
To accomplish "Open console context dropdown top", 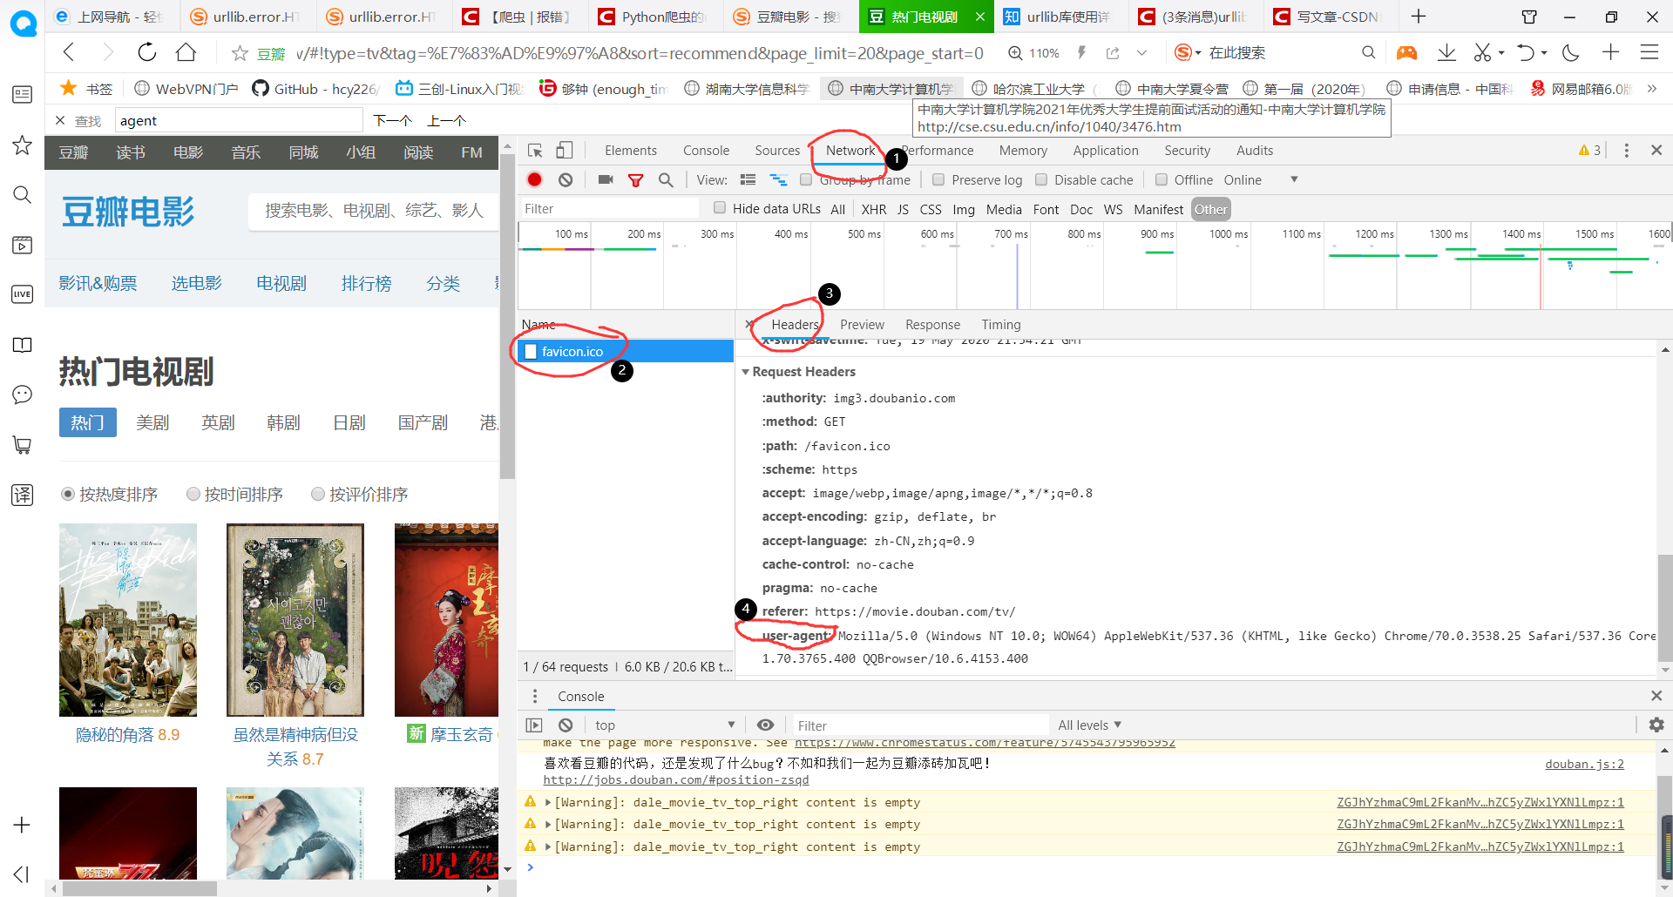I will [x=666, y=725].
